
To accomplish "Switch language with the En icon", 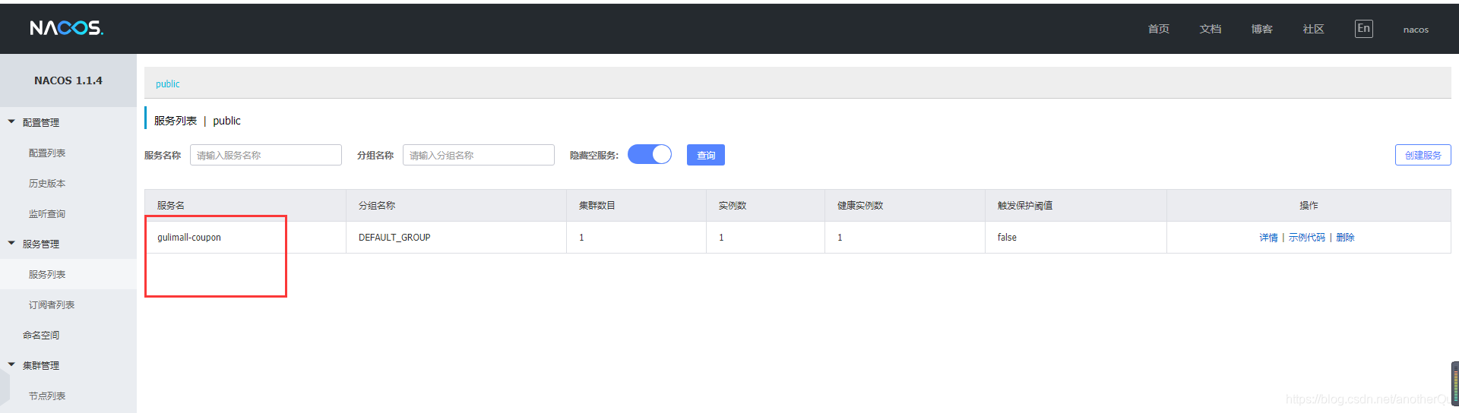I will pos(1363,29).
